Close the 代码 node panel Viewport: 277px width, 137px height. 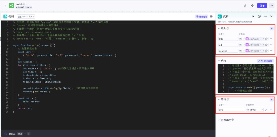coord(271,16)
